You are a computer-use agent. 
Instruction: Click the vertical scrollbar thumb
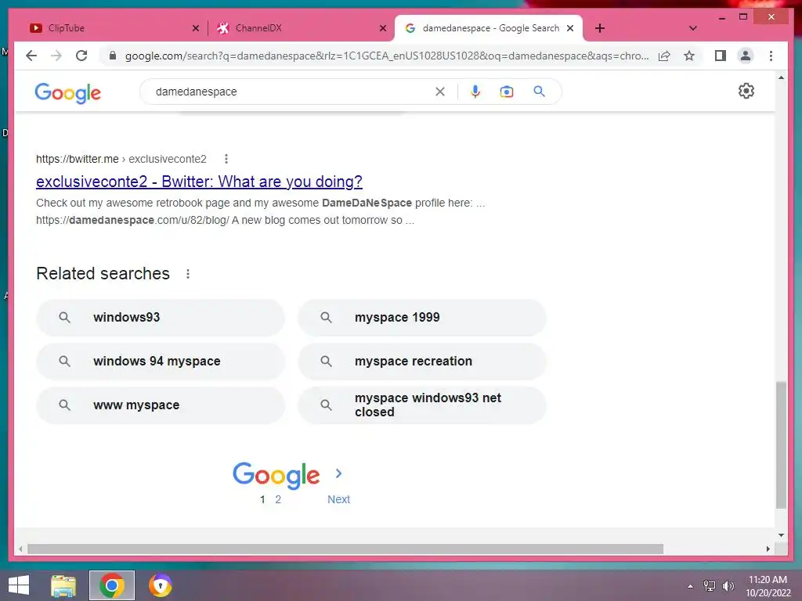[781, 444]
